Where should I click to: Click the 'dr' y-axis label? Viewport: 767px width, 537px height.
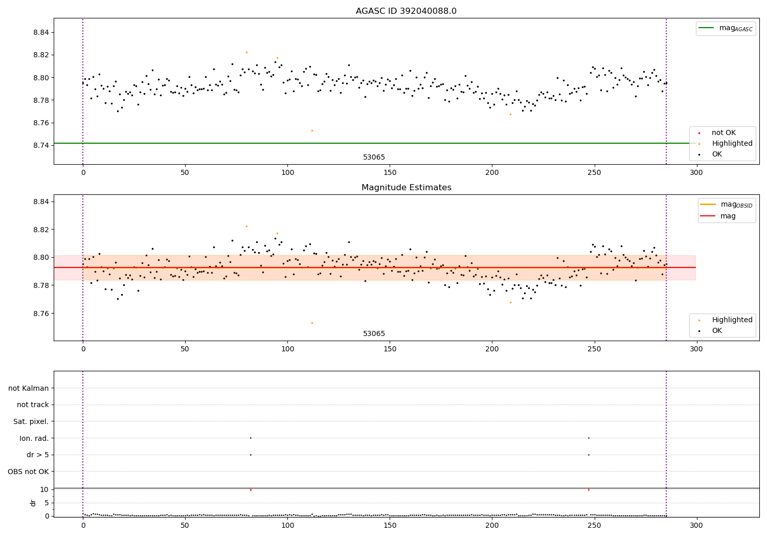pos(33,503)
